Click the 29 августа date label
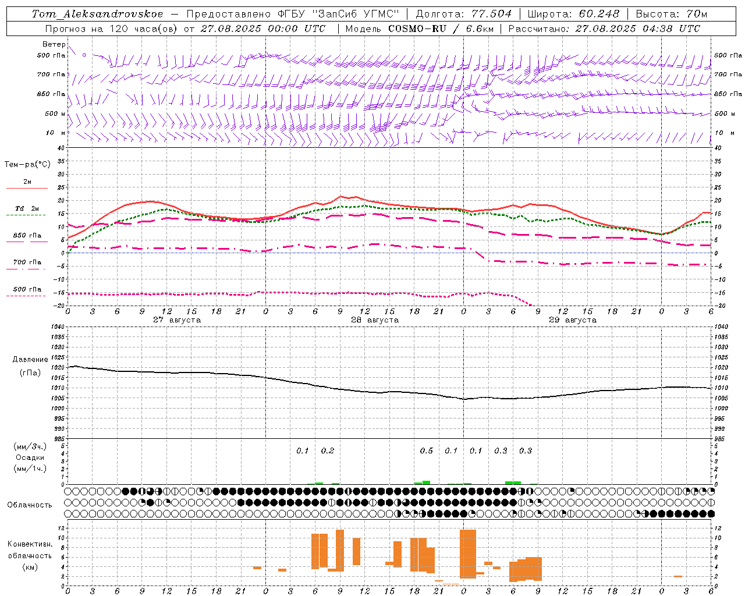 573,320
